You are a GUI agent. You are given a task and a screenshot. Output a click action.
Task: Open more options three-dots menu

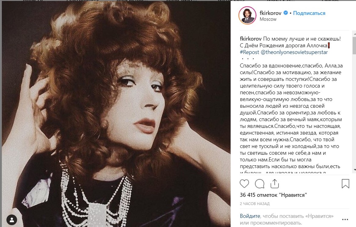[345, 219]
